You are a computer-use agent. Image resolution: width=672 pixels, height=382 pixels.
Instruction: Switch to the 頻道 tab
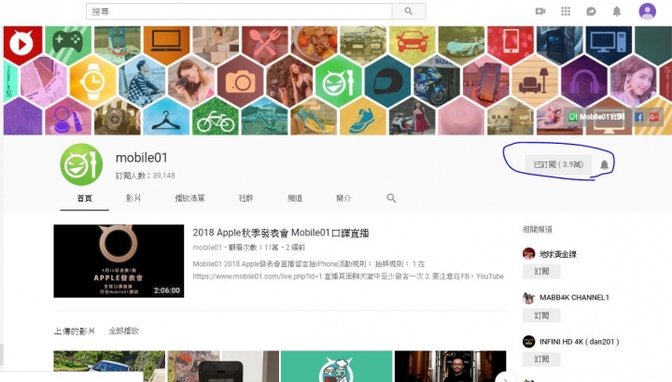point(295,198)
